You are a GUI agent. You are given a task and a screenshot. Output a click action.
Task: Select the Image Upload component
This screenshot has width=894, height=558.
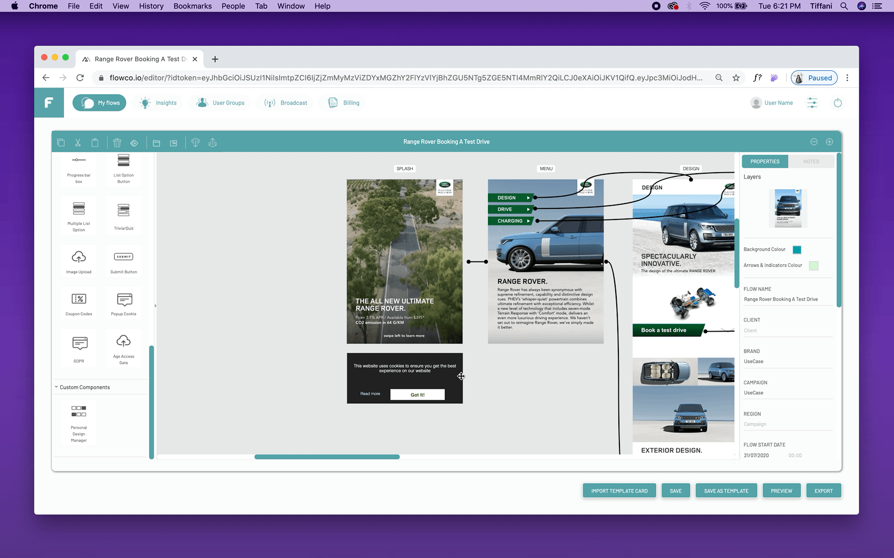(79, 262)
